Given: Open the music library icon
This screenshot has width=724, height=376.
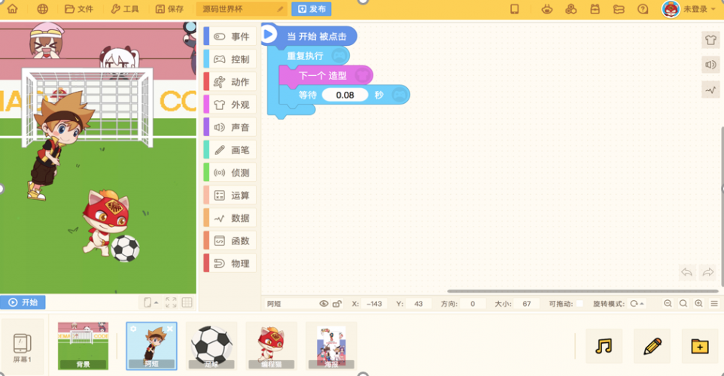Looking at the screenshot, I should (604, 346).
